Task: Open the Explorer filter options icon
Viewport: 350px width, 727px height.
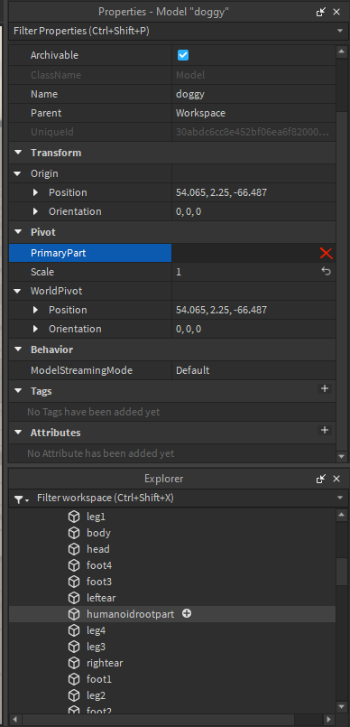Action: [21, 499]
